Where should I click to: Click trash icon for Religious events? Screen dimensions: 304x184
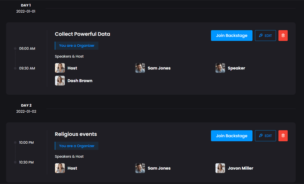click(x=283, y=136)
